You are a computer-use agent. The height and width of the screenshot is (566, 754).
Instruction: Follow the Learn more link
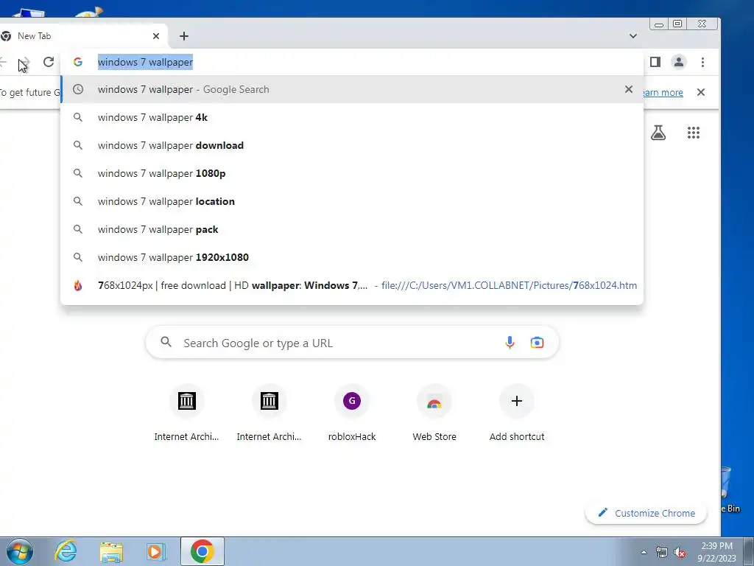[x=663, y=92]
